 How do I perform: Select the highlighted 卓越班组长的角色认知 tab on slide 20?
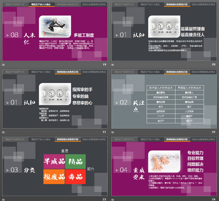click(x=177, y=5)
